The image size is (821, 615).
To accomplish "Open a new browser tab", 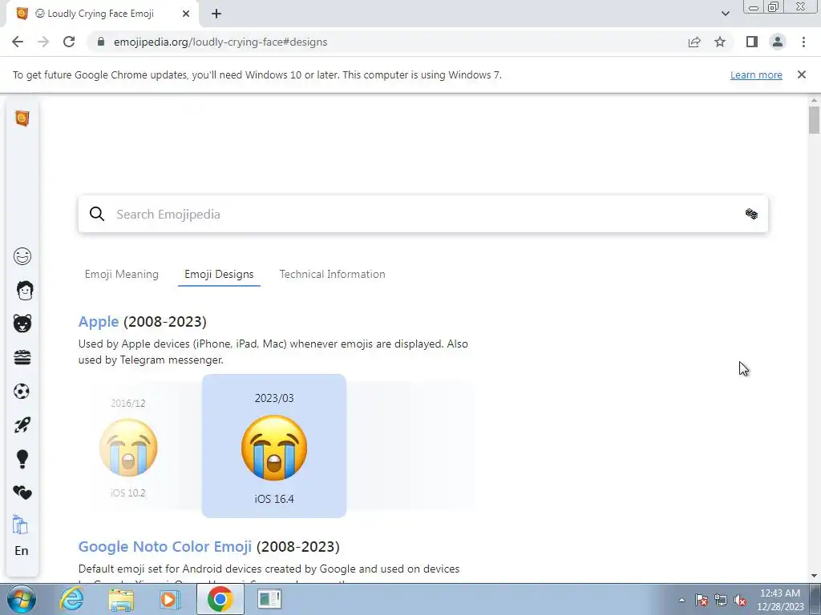I will [216, 14].
